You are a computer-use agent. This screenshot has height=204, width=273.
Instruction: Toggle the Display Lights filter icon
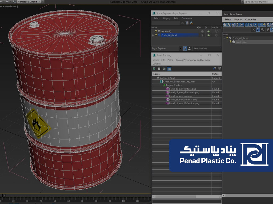(x=233, y=25)
